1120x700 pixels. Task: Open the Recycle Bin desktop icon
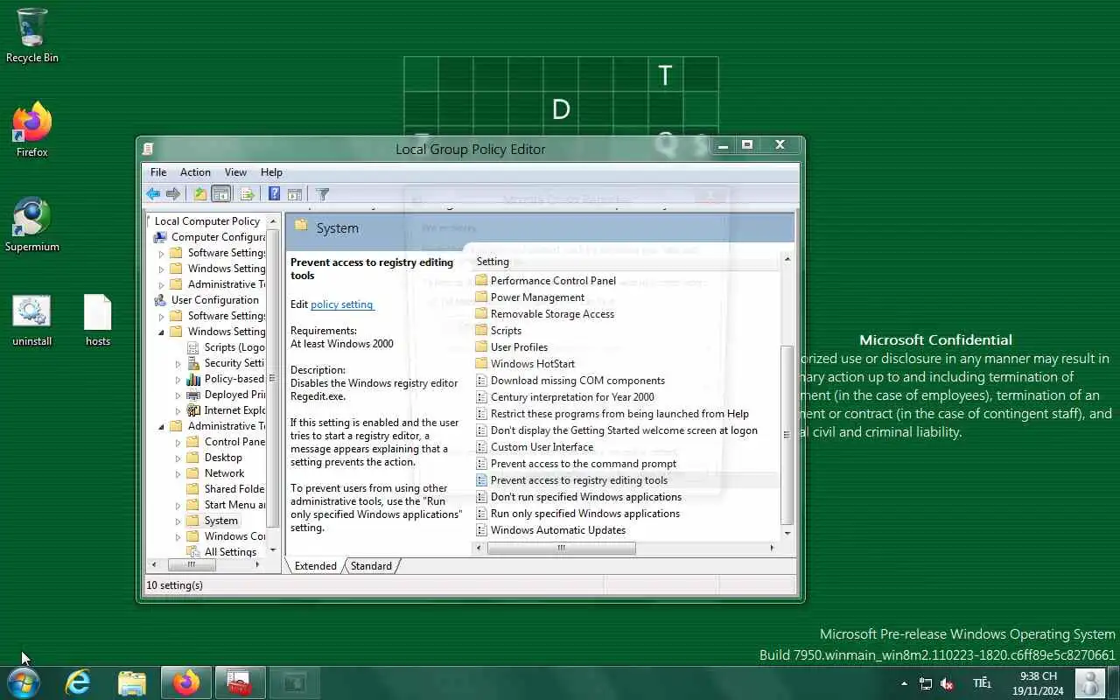[x=31, y=36]
